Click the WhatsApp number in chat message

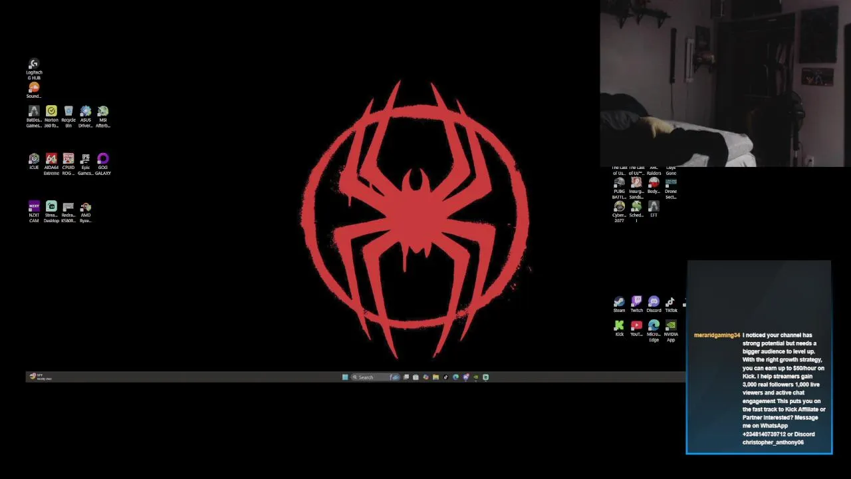(x=764, y=434)
